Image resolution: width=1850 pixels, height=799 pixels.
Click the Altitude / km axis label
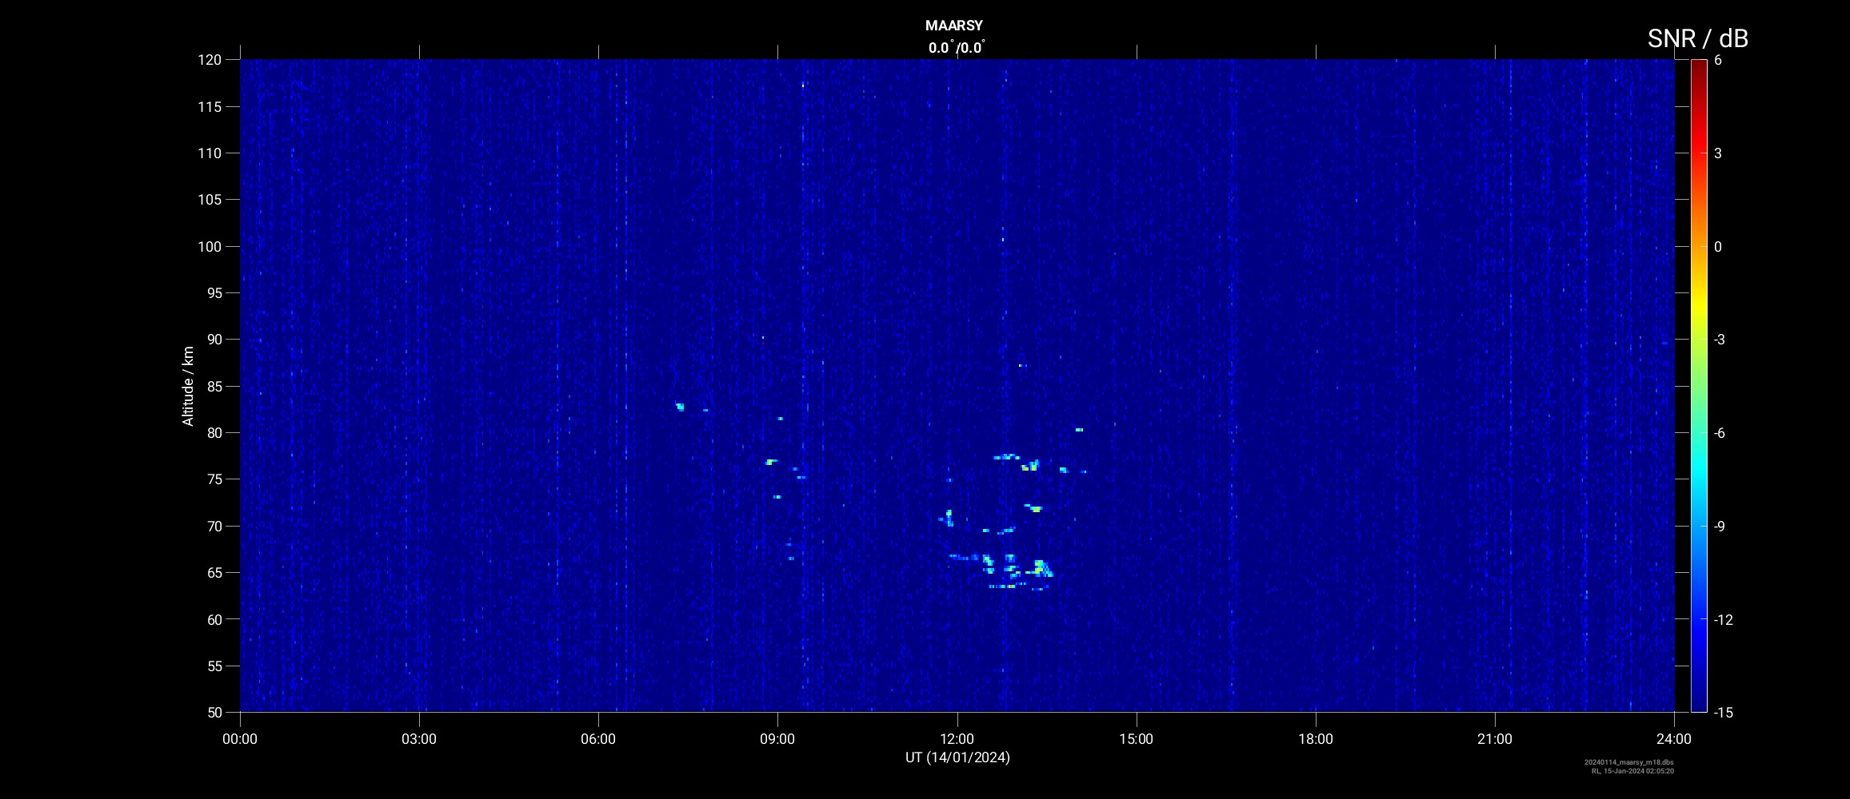pyautogui.click(x=188, y=386)
